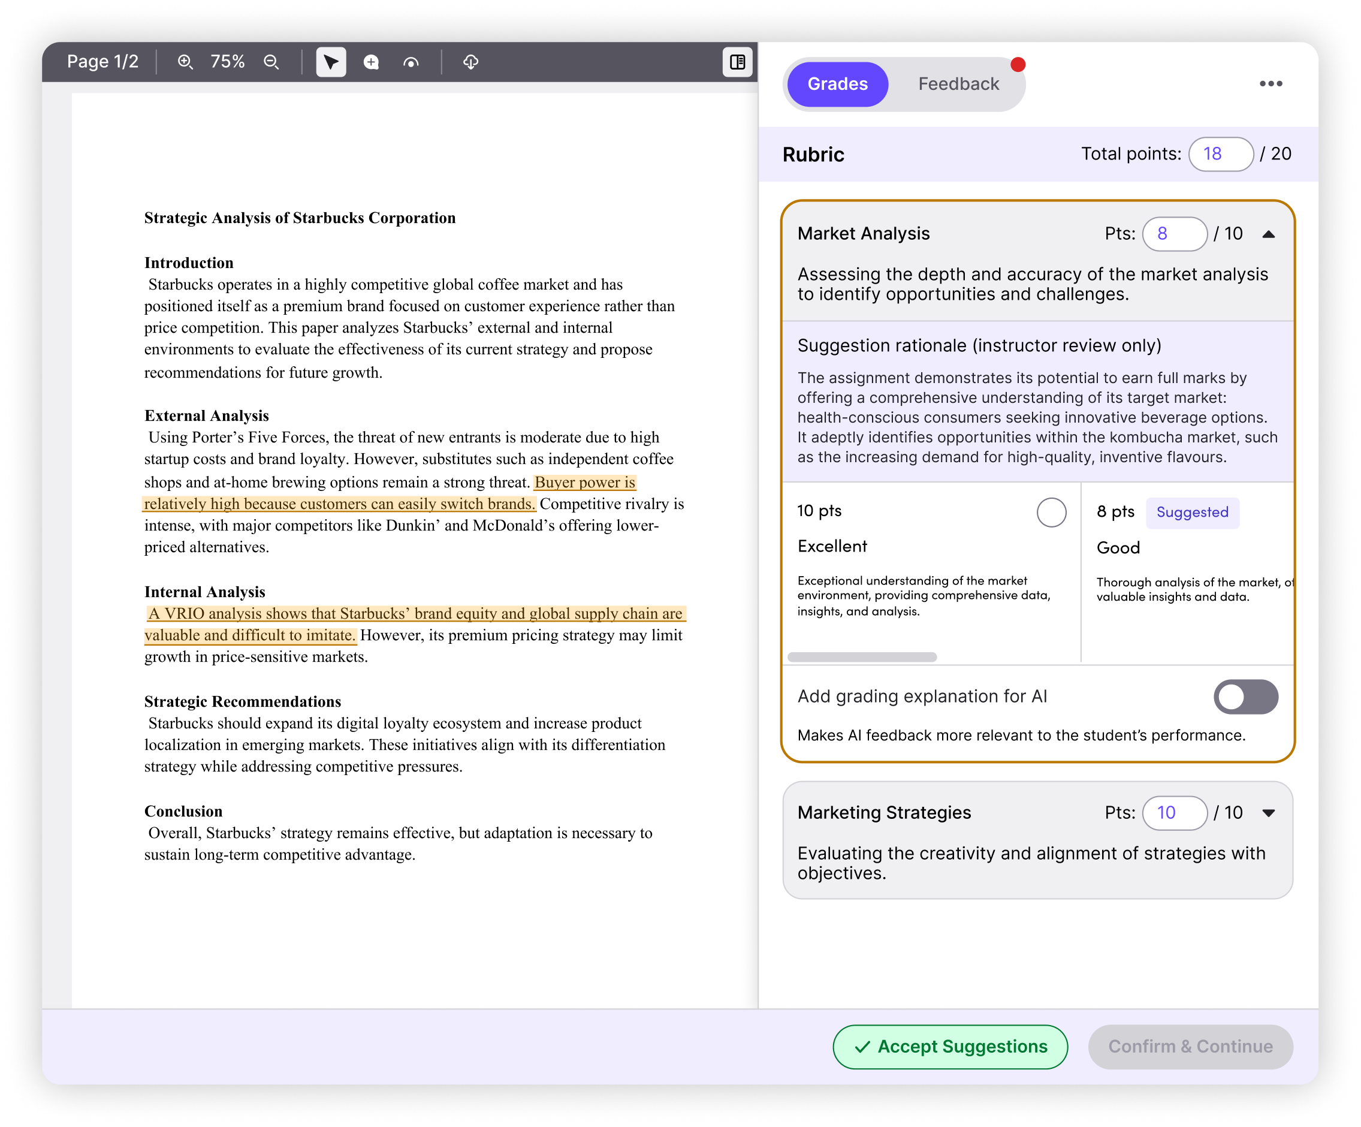Click the zoom in magnifier icon
The image size is (1361, 1127).
coord(185,62)
